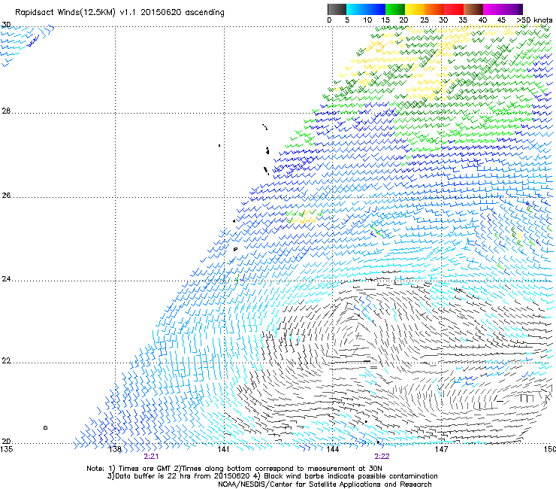Viewport: 556px width, 489px height.
Task: Click the legend tick label '40'
Action: [482, 20]
